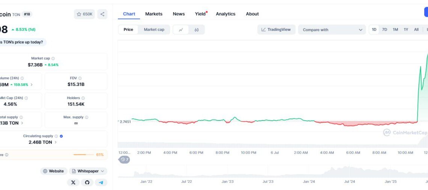Select 1D time range
Image resolution: width=428 pixels, height=190 pixels.
(374, 30)
